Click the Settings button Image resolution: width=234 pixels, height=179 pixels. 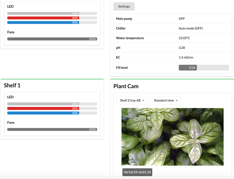(x=124, y=6)
